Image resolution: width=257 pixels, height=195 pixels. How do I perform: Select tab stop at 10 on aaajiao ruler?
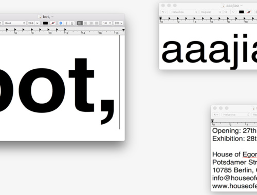coord(245,18)
